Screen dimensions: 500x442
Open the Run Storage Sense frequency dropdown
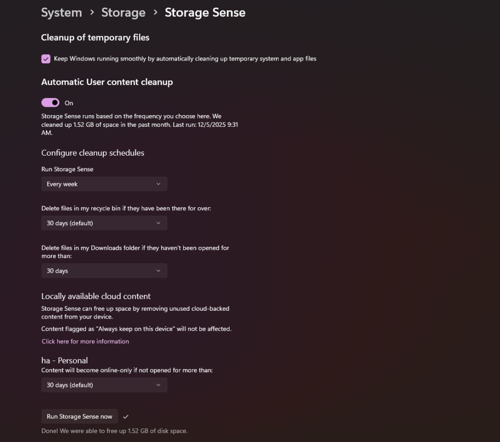pos(104,184)
